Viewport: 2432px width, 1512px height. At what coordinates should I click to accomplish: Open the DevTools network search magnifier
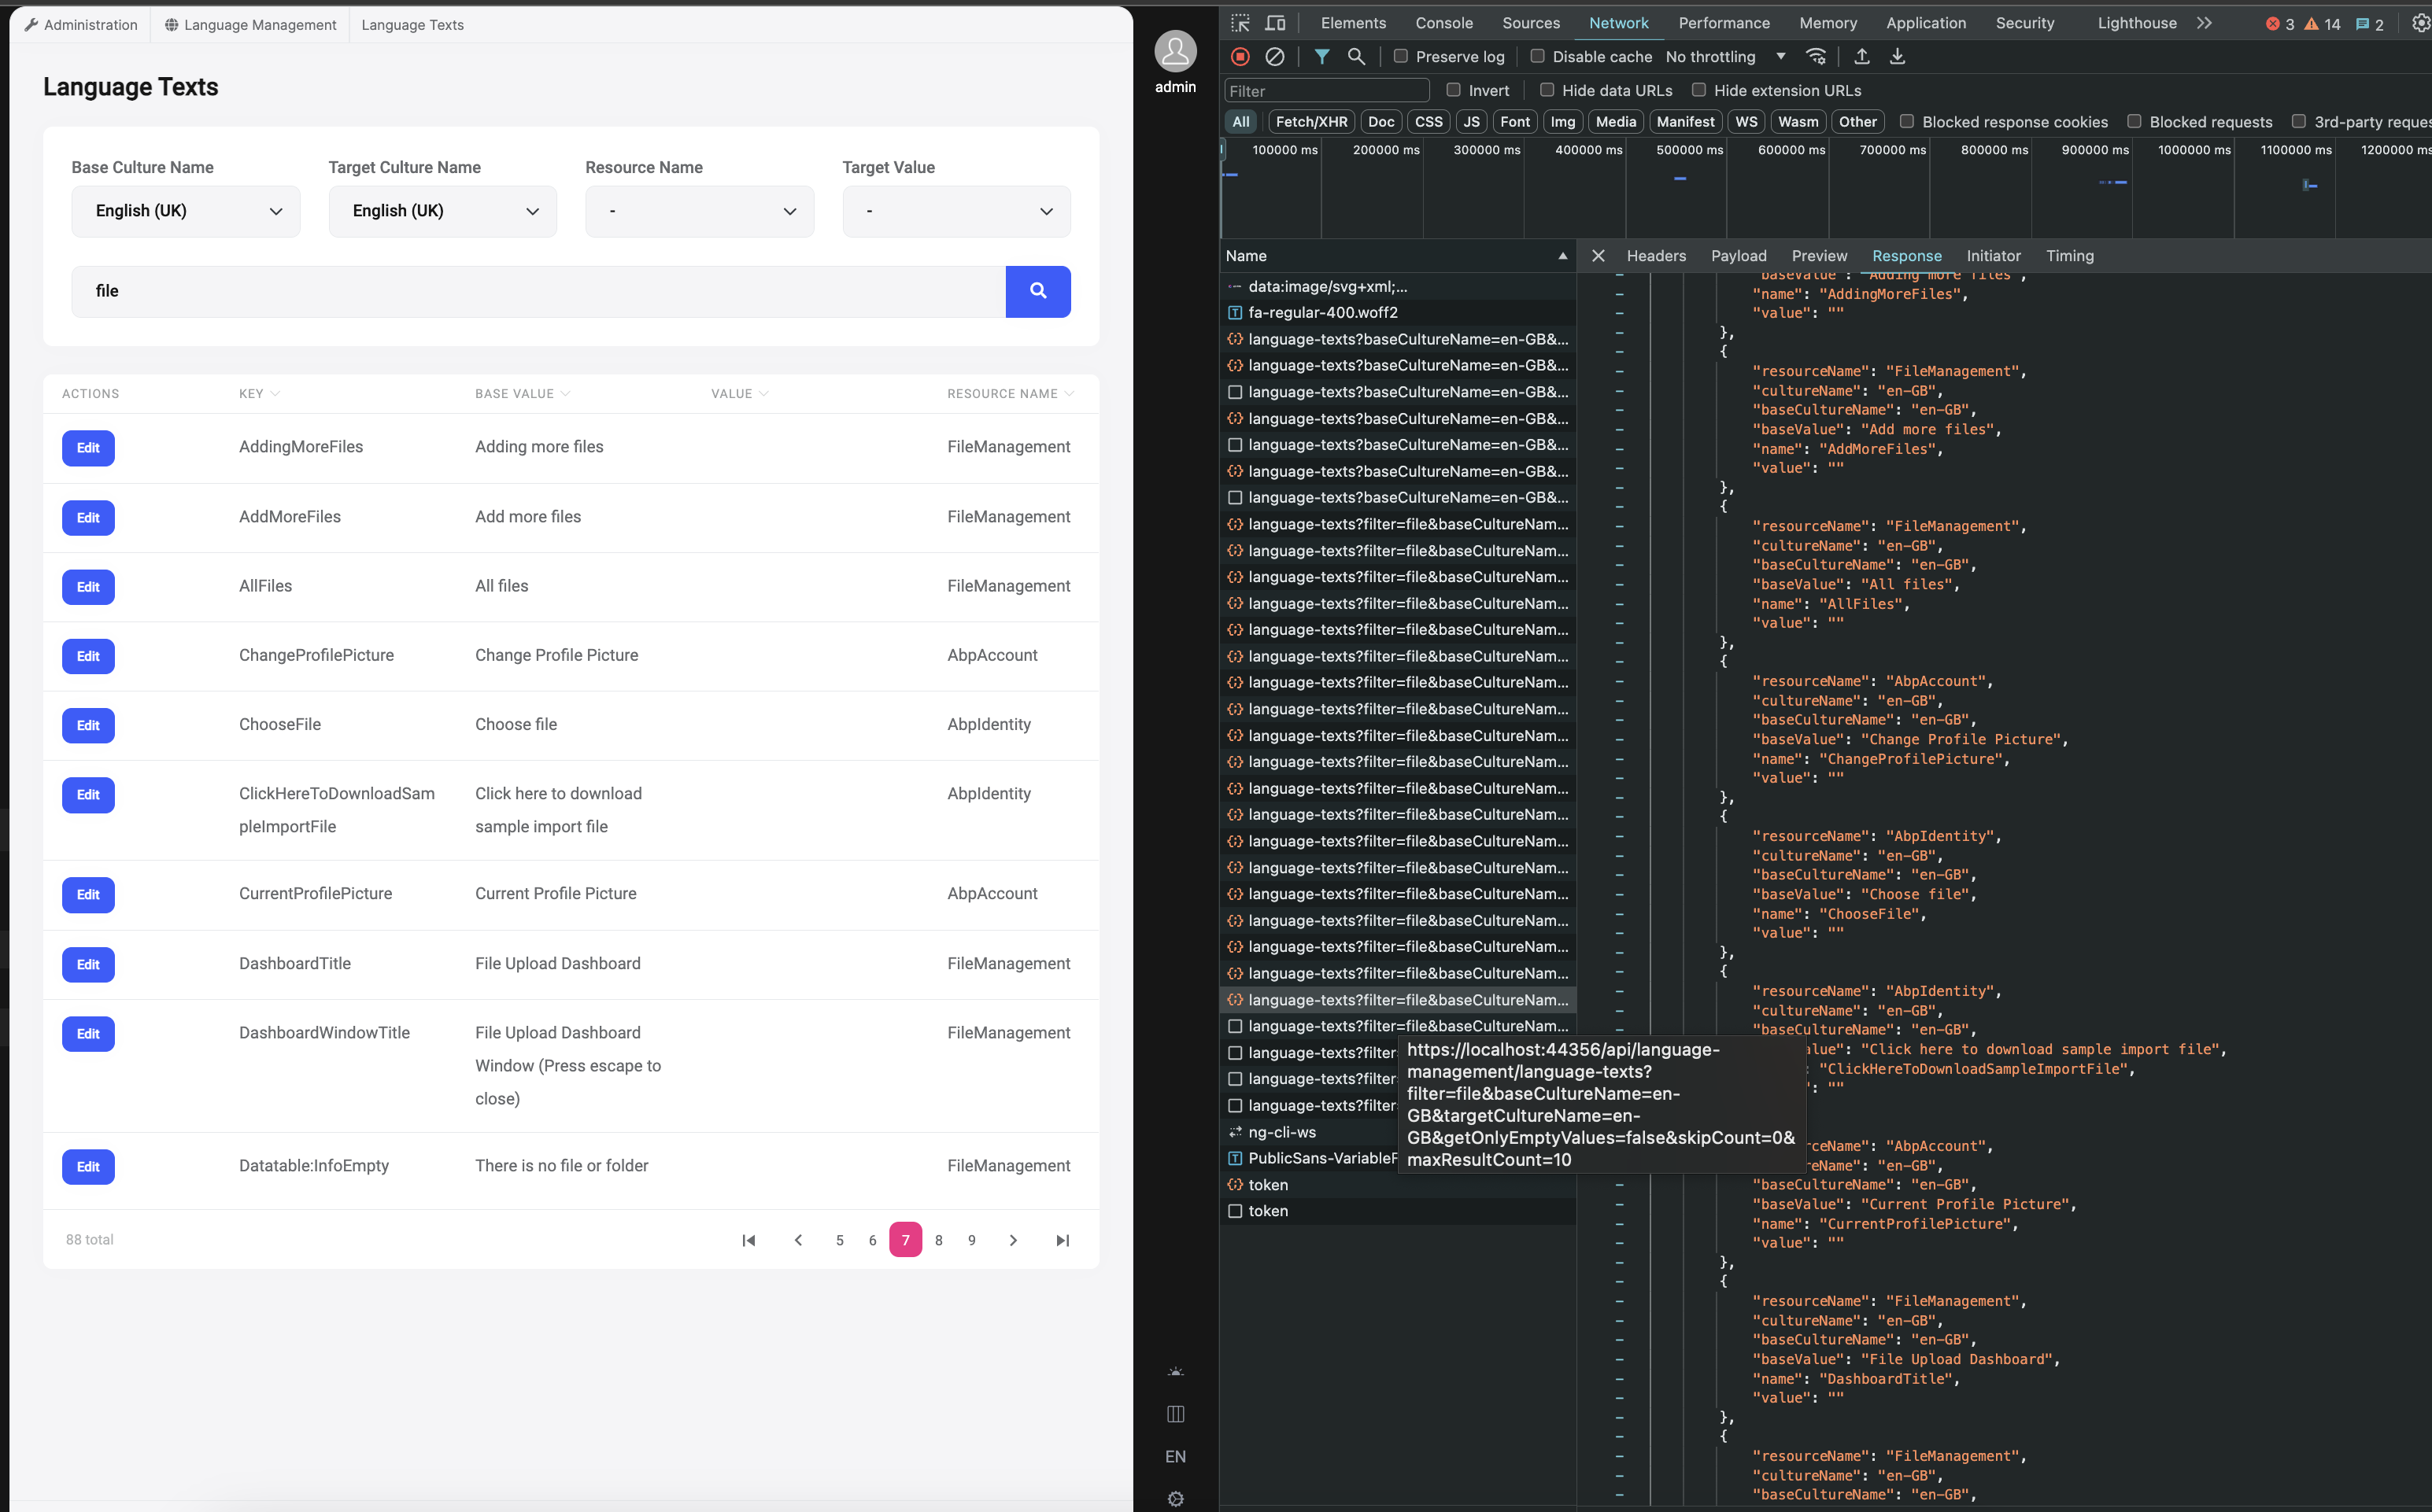click(1355, 57)
